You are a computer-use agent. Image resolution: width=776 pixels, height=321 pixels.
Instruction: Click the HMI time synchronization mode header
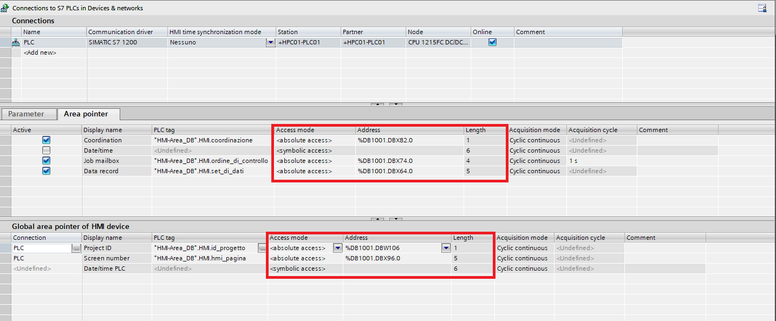221,32
